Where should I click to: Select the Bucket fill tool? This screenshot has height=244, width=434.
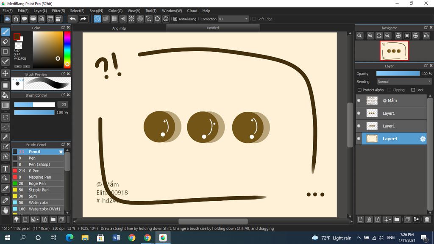(5, 95)
